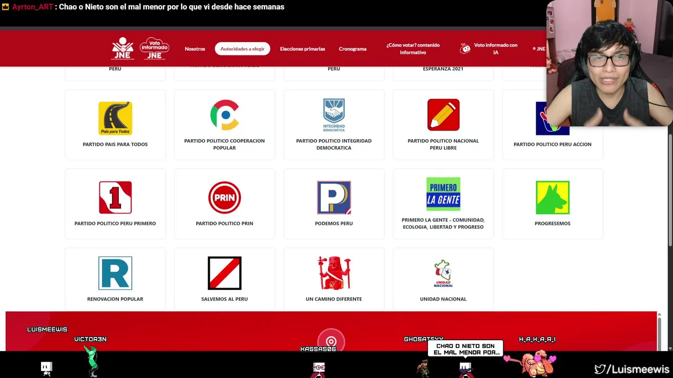Click the LUISMEEWIS avatar character
673x378 pixels.
(x=47, y=368)
